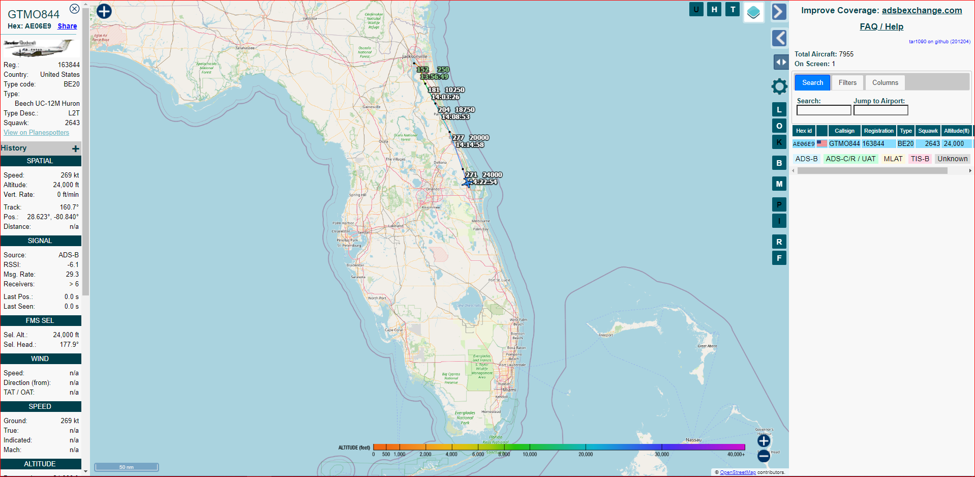Toggle the P map option button
975x477 pixels.
(779, 204)
